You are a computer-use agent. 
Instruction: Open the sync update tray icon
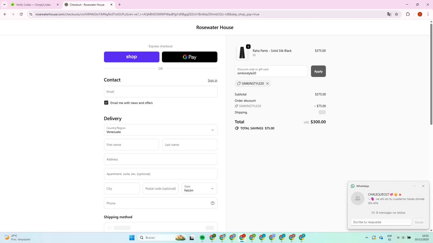pyautogui.click(x=374, y=238)
